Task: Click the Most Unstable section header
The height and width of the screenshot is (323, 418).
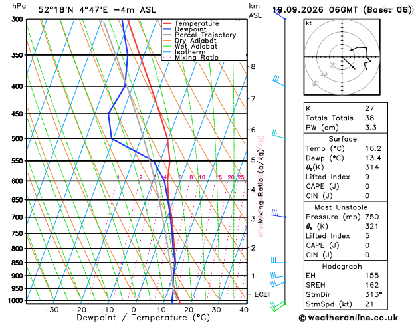Action: [341, 207]
